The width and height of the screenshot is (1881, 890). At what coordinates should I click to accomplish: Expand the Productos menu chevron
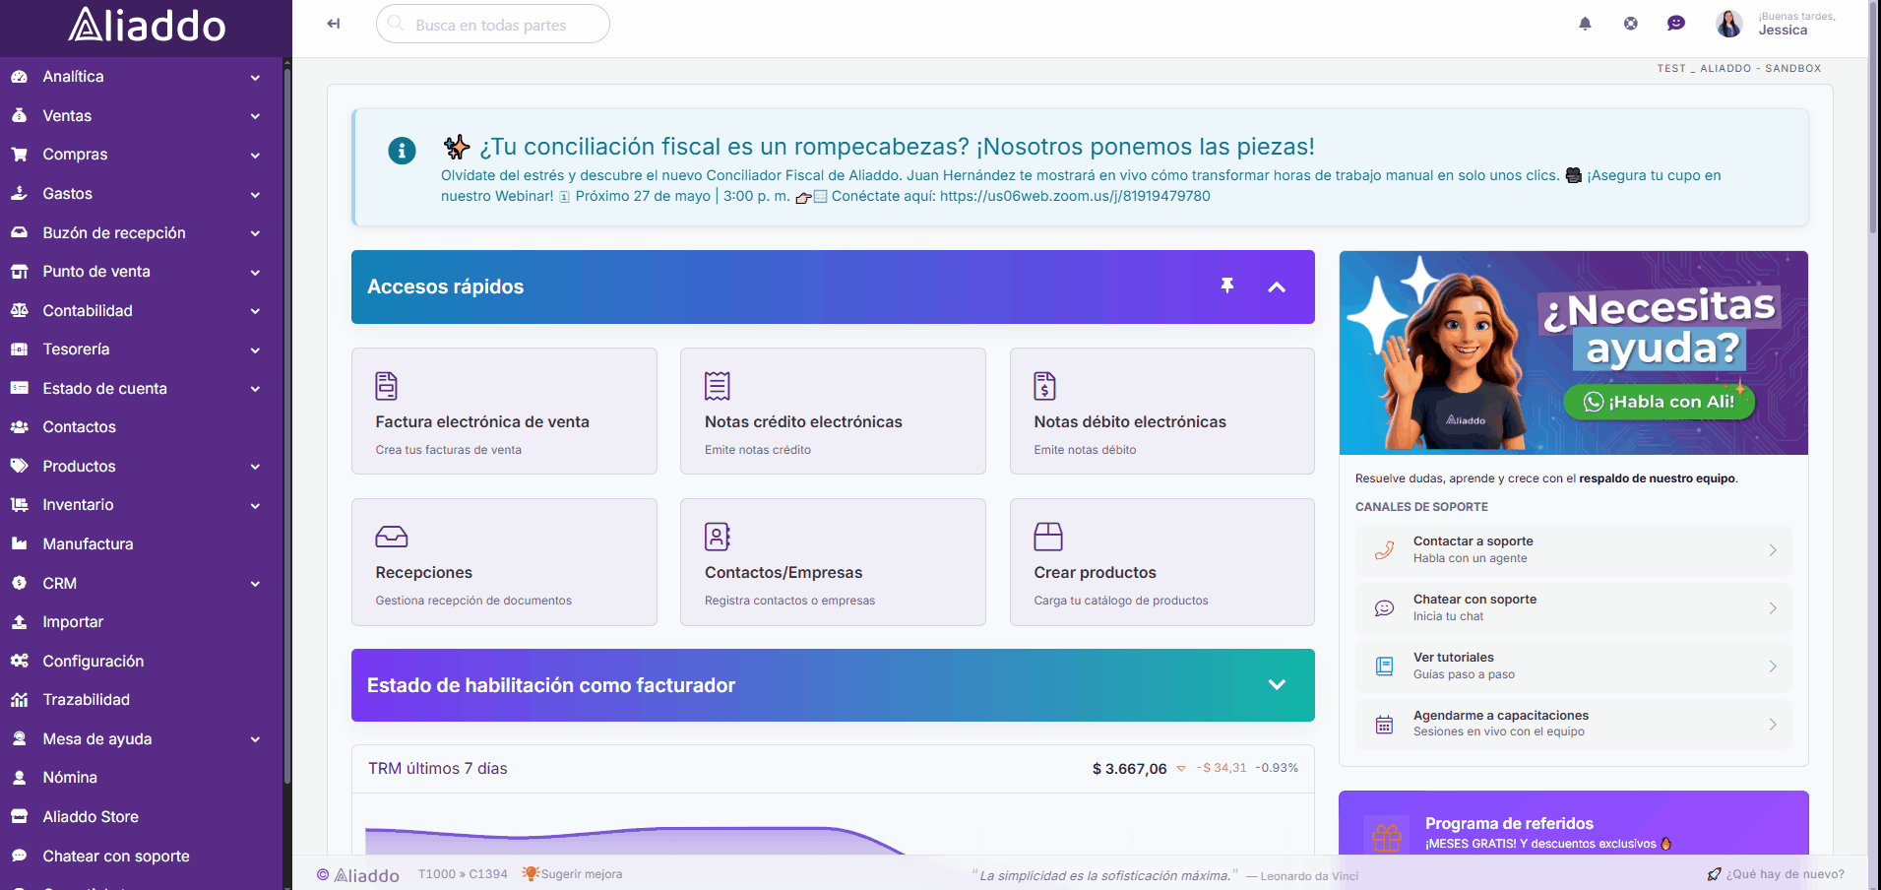[x=255, y=467]
